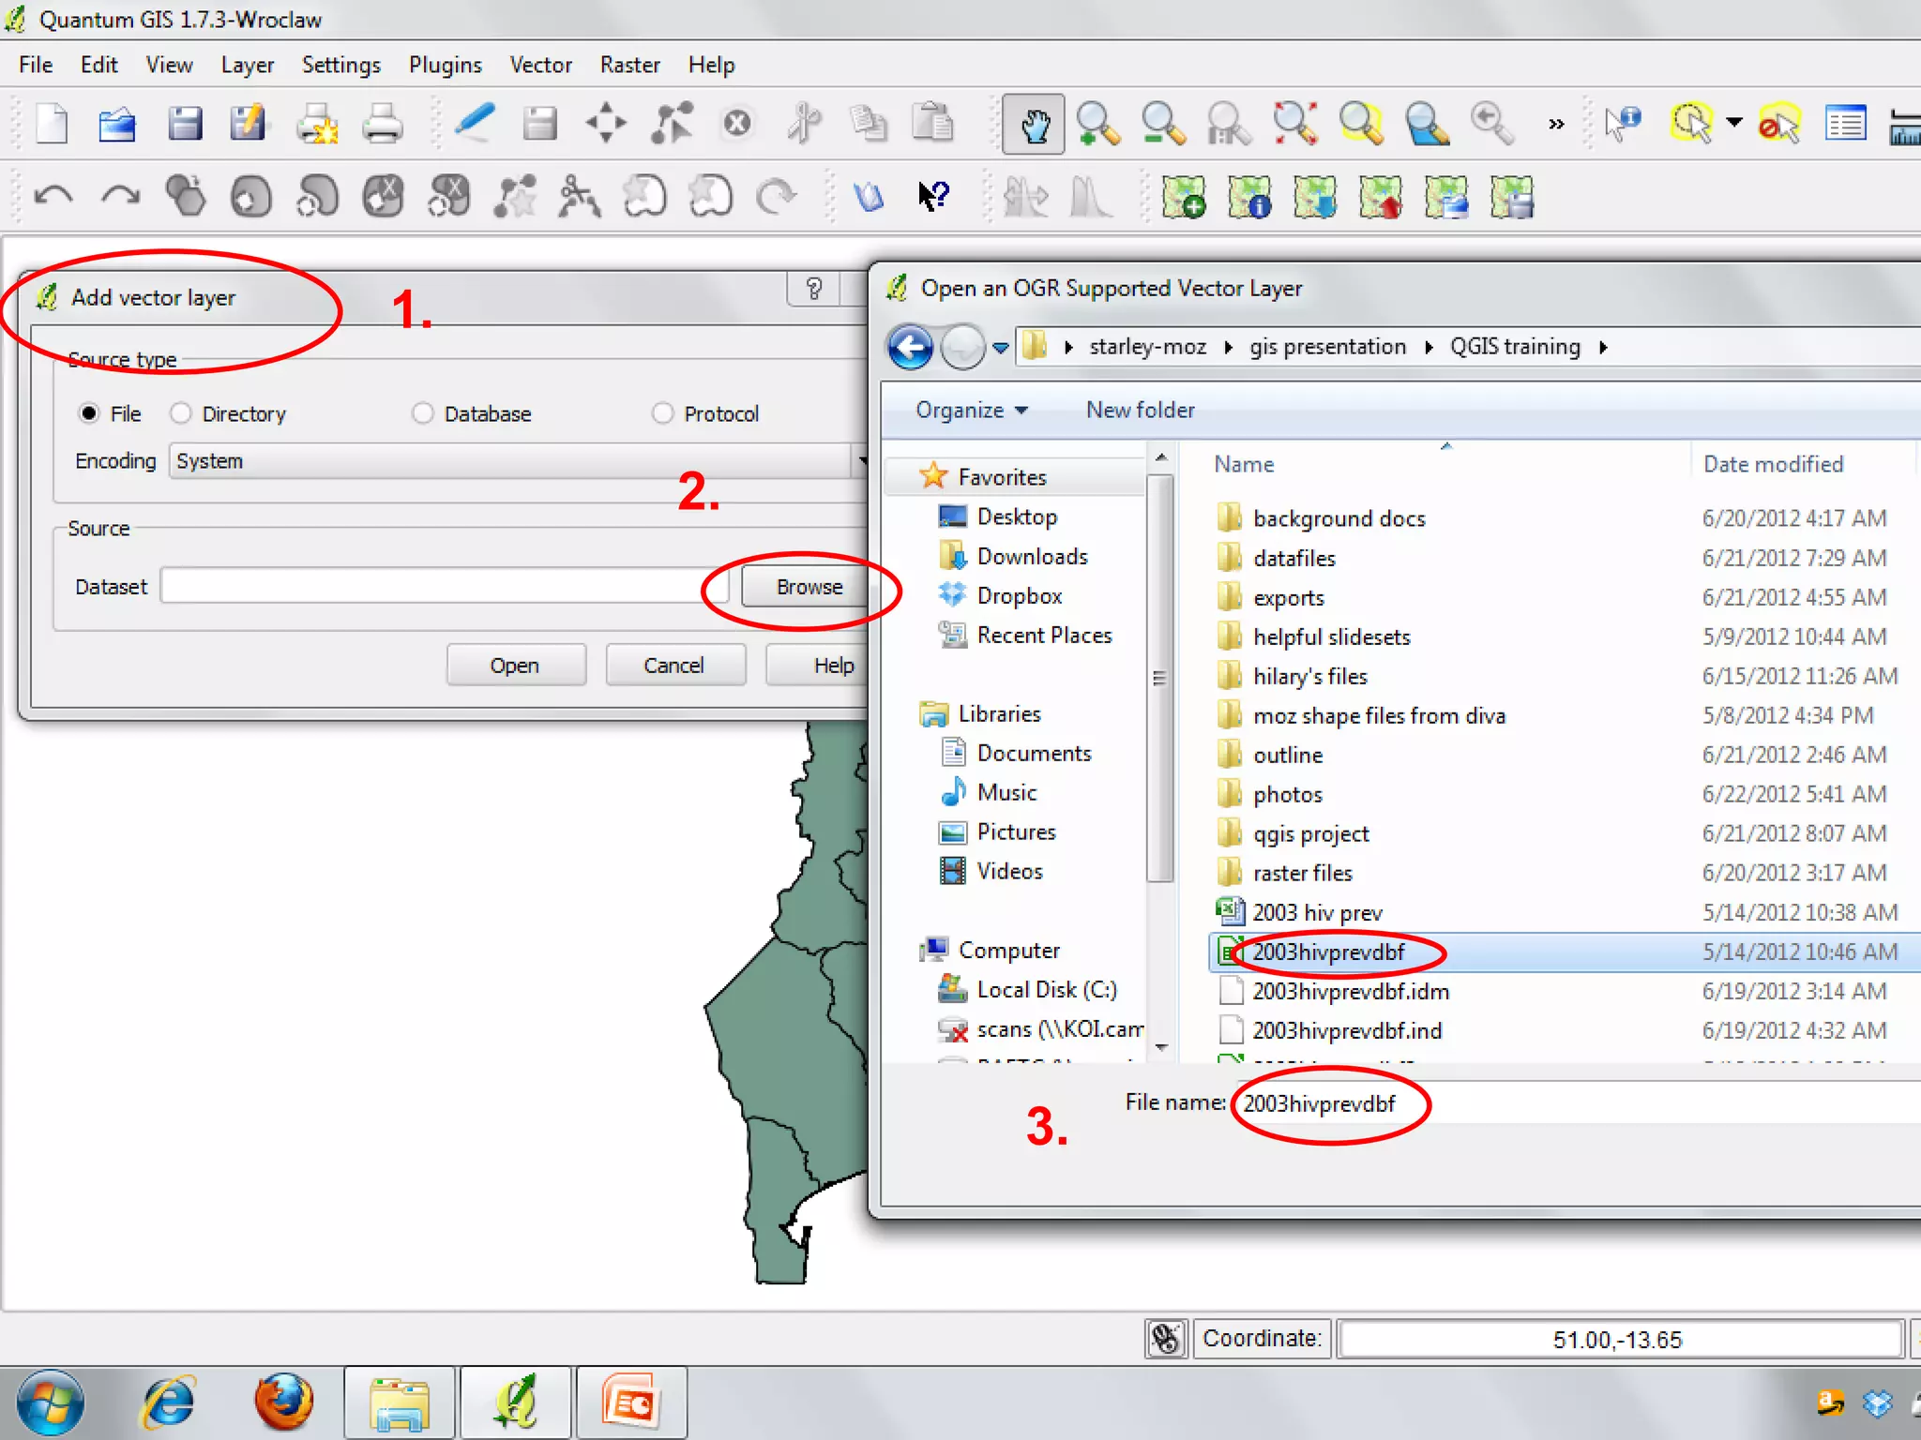This screenshot has height=1440, width=1921.
Task: Click the Print Composer printer icon
Action: pos(383,124)
